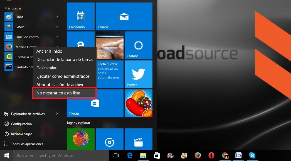The height and width of the screenshot is (161, 291).
Task: Launch Opera from the taskbar
Action: tap(211, 155)
